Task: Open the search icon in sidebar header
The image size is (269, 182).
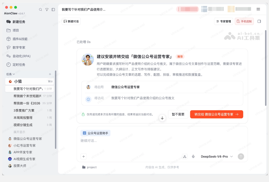Action: 40,10
